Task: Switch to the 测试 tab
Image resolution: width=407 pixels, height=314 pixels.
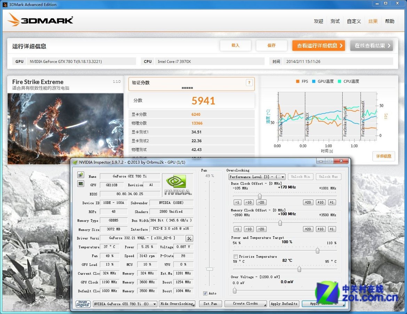Action: [x=335, y=21]
